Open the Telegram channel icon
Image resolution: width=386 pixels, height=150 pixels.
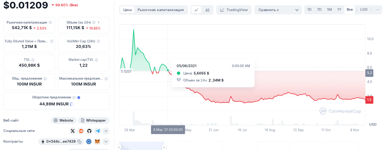(98, 131)
